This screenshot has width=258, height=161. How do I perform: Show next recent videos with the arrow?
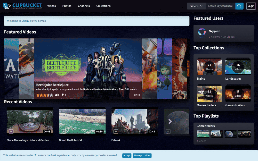click(x=170, y=121)
